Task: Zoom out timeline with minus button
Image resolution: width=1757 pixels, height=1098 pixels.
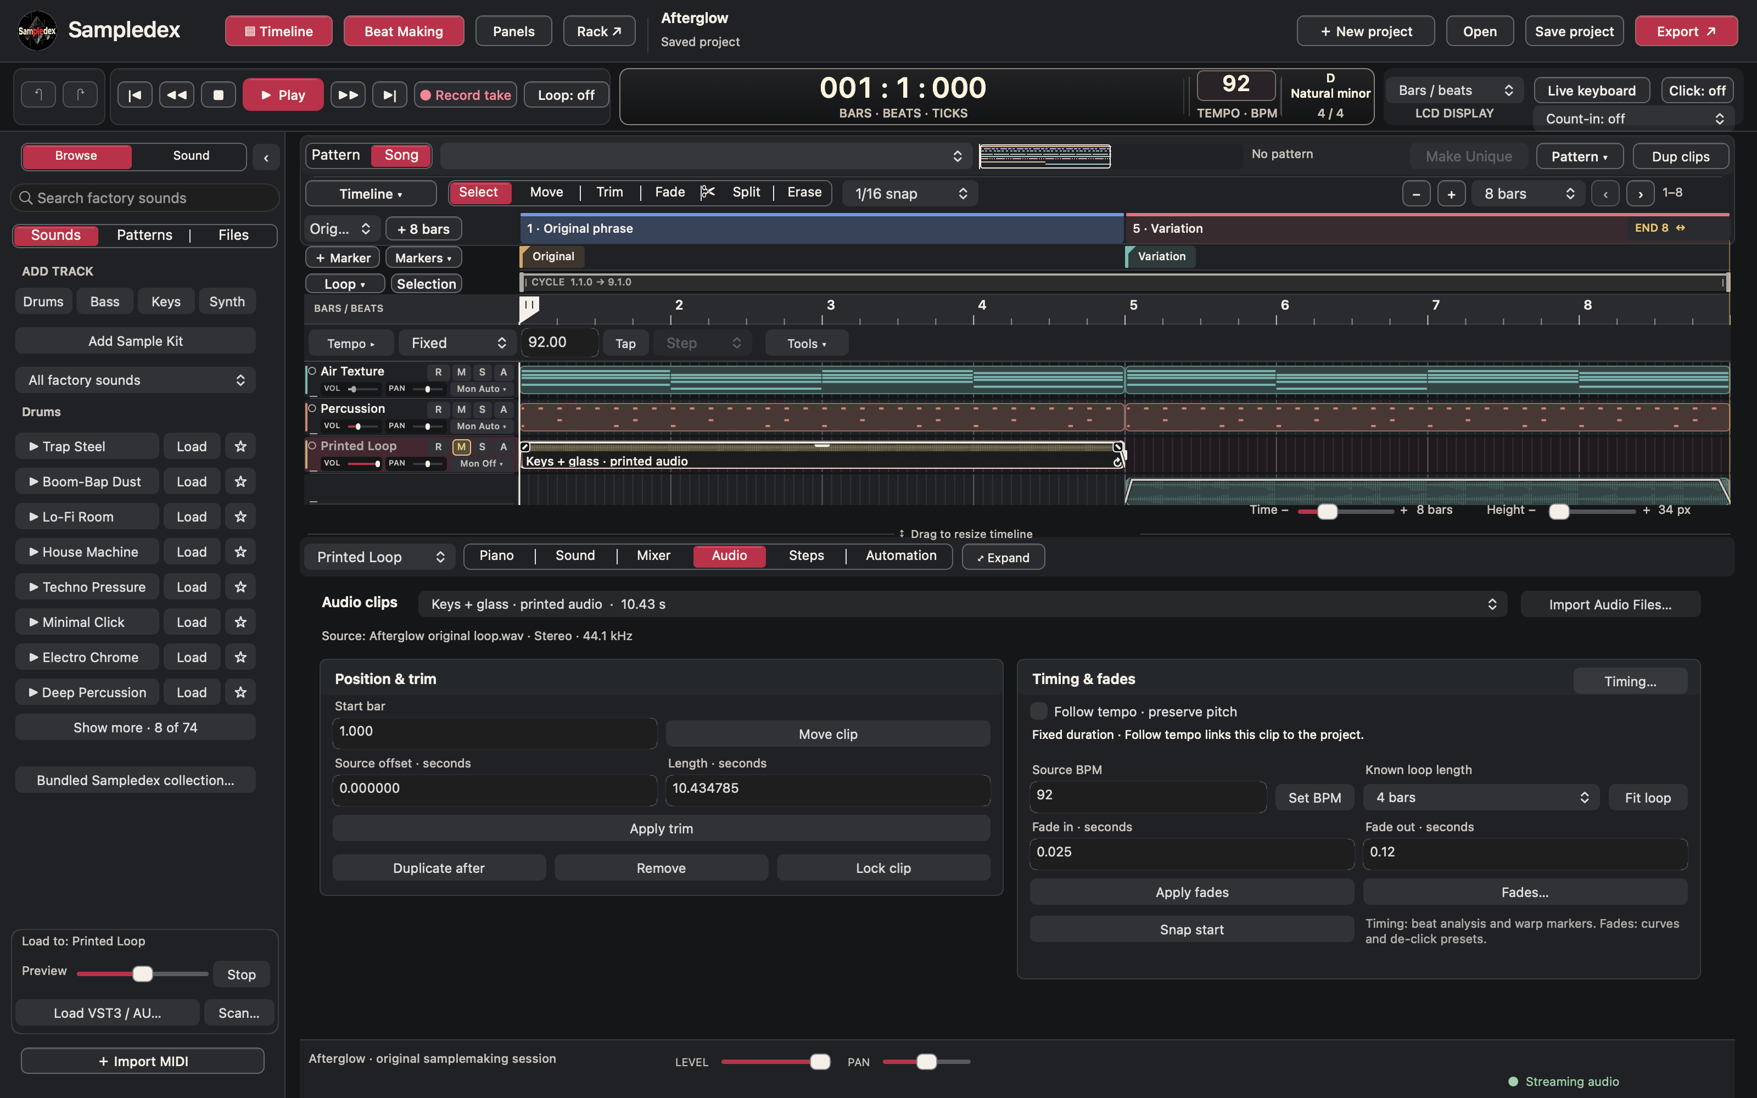Action: (x=1416, y=194)
